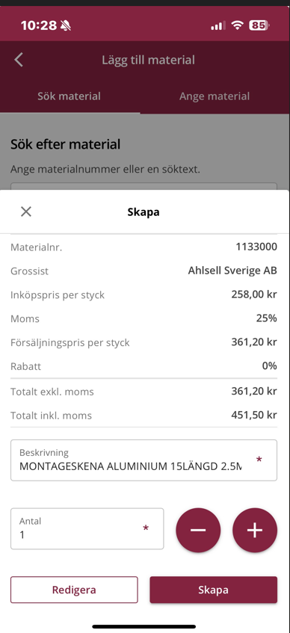Tap the Inköpspris per styck value
The width and height of the screenshot is (290, 633).
pos(254,294)
